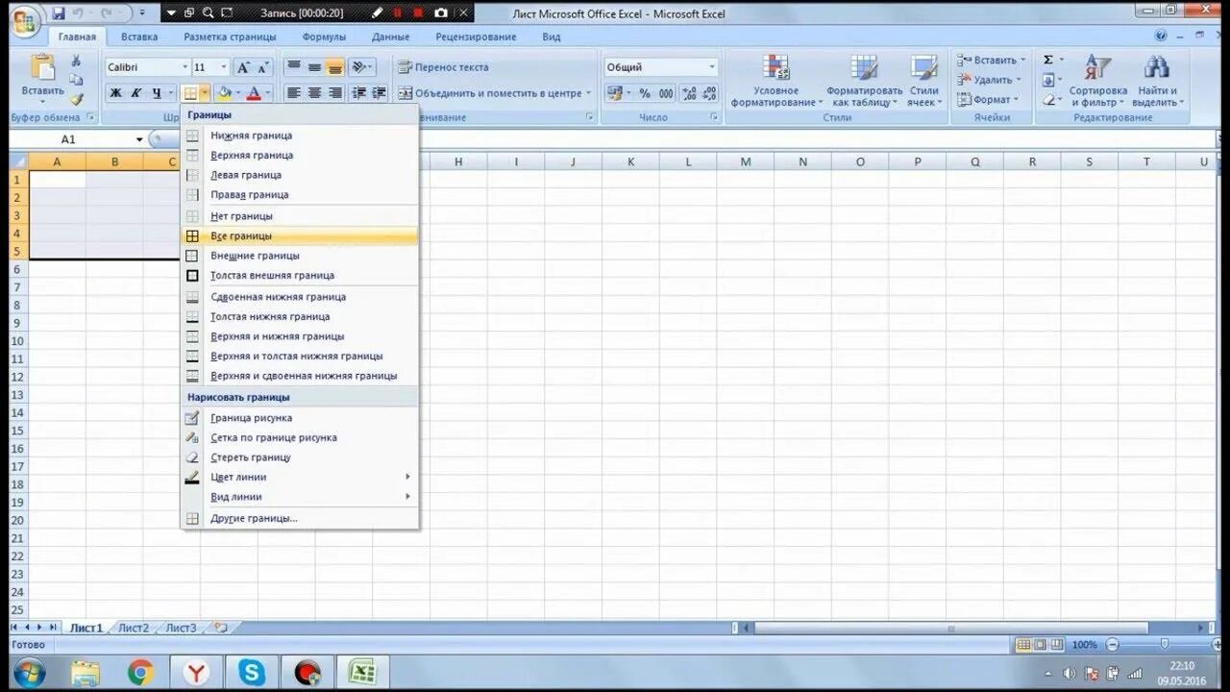The image size is (1230, 692).
Task: Click the Increase indent icon
Action: tap(379, 93)
